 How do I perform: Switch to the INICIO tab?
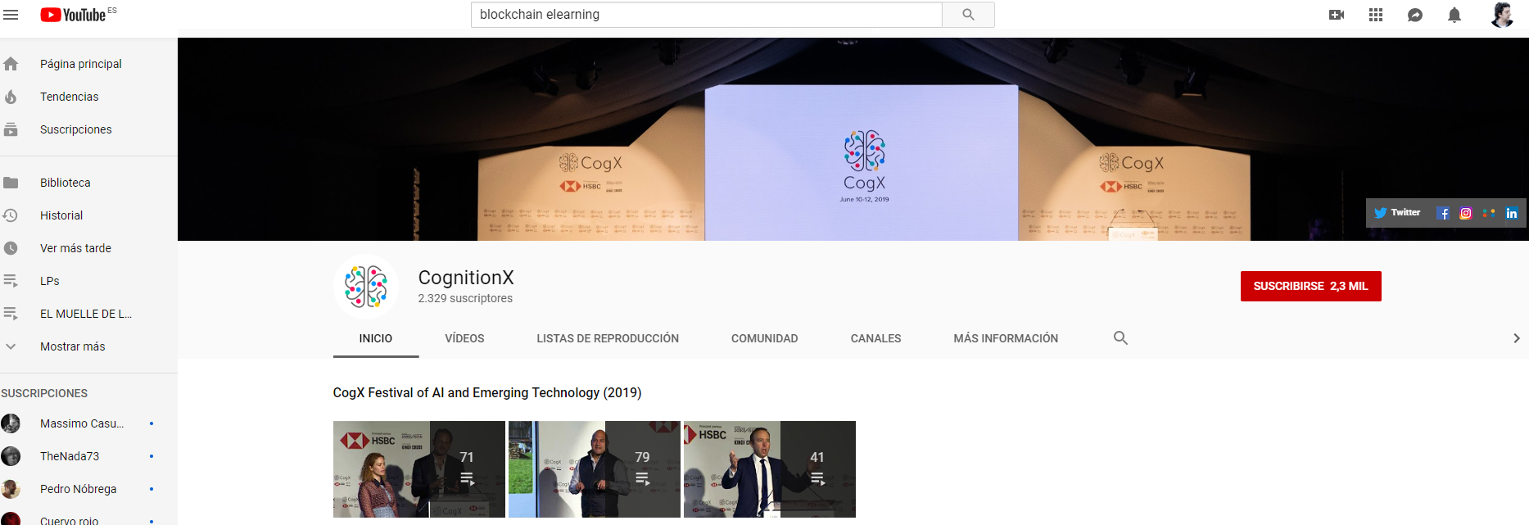(376, 338)
